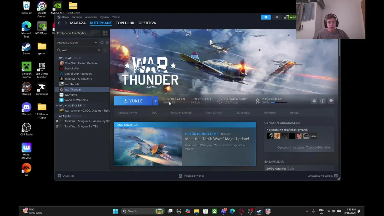Click achievements progress bar under BAŞARIMLAR
This screenshot has height=216, width=384.
(279, 103)
